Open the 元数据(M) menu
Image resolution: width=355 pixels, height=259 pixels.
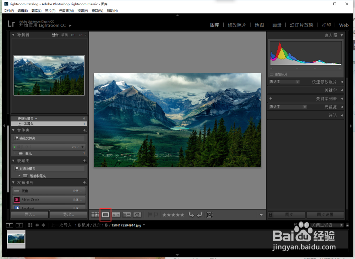point(66,11)
